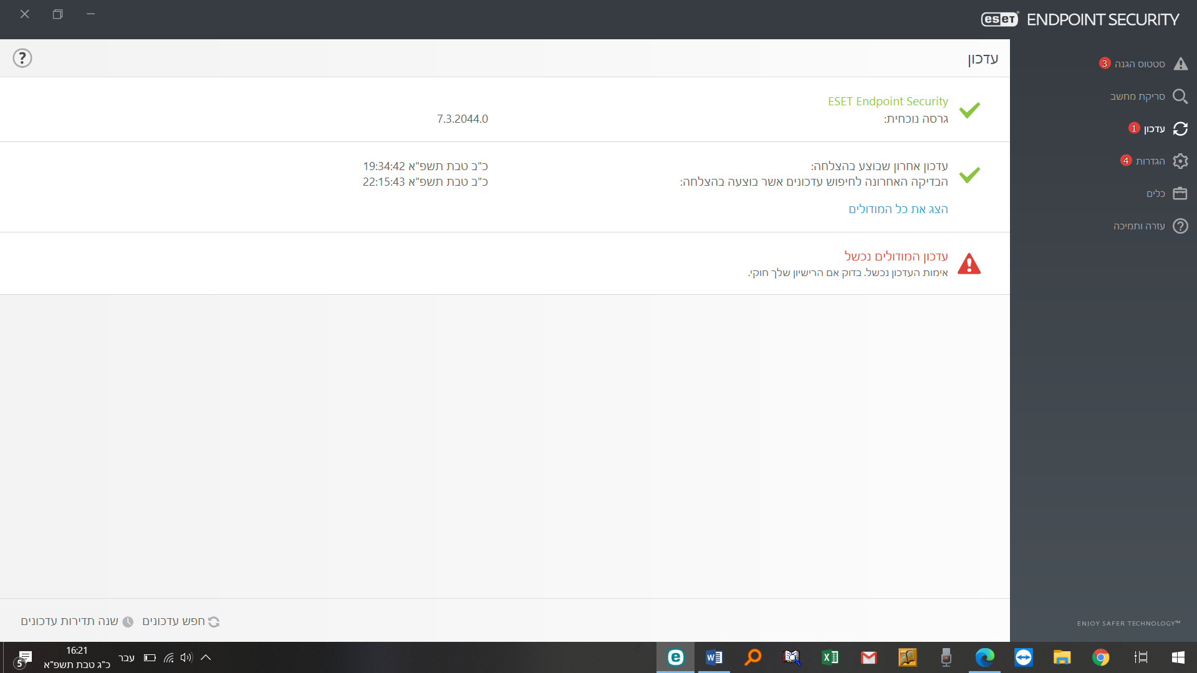Open Task View in taskbar
The height and width of the screenshot is (673, 1197).
1140,657
